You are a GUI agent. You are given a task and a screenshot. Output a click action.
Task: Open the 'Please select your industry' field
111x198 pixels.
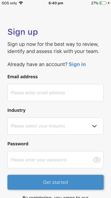point(55,126)
